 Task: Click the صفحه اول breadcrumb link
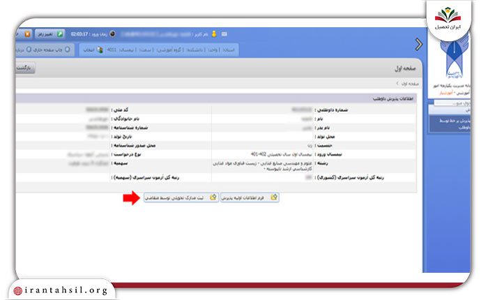tap(410, 84)
